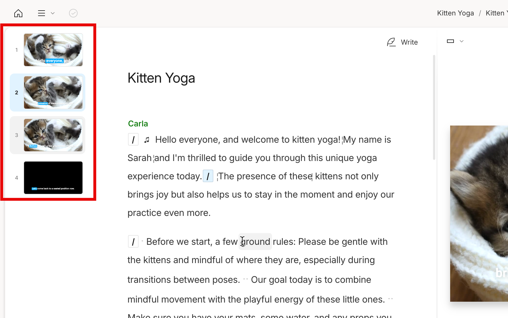The width and height of the screenshot is (508, 318).
Task: Open the Write feather pen tool
Action: point(402,42)
